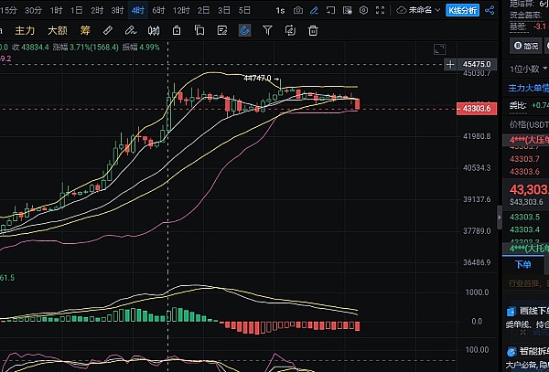The image size is (549, 372).
Task: Click the K线分析 button
Action: tap(461, 10)
